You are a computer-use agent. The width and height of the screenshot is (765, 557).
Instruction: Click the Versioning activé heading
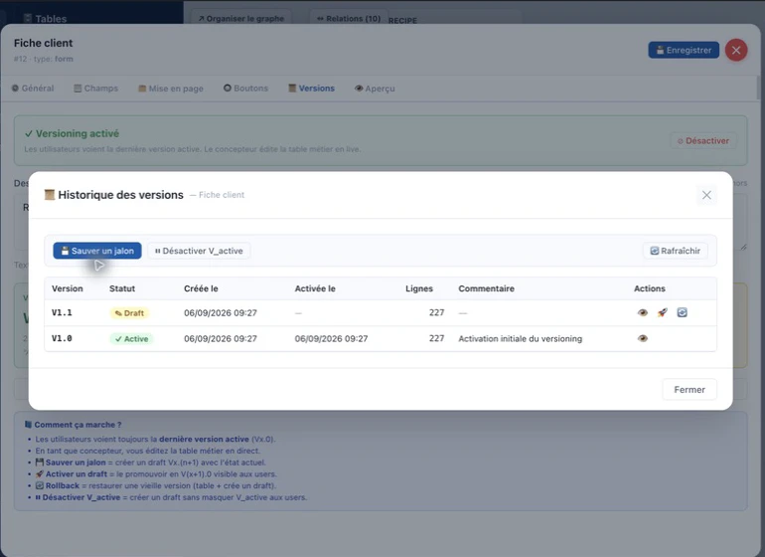tap(72, 133)
